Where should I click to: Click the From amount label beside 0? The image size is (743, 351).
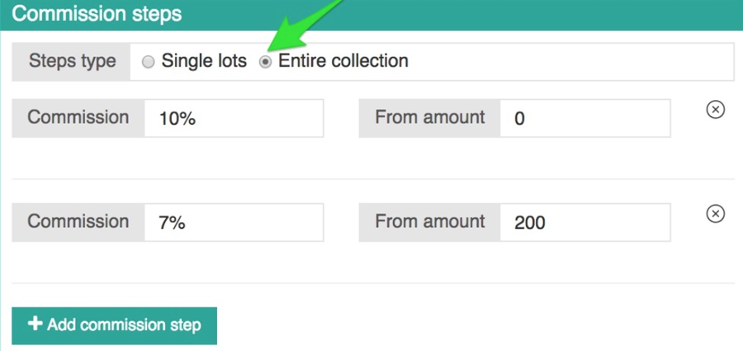click(429, 118)
